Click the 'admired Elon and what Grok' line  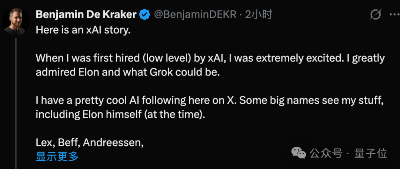pyautogui.click(x=128, y=72)
